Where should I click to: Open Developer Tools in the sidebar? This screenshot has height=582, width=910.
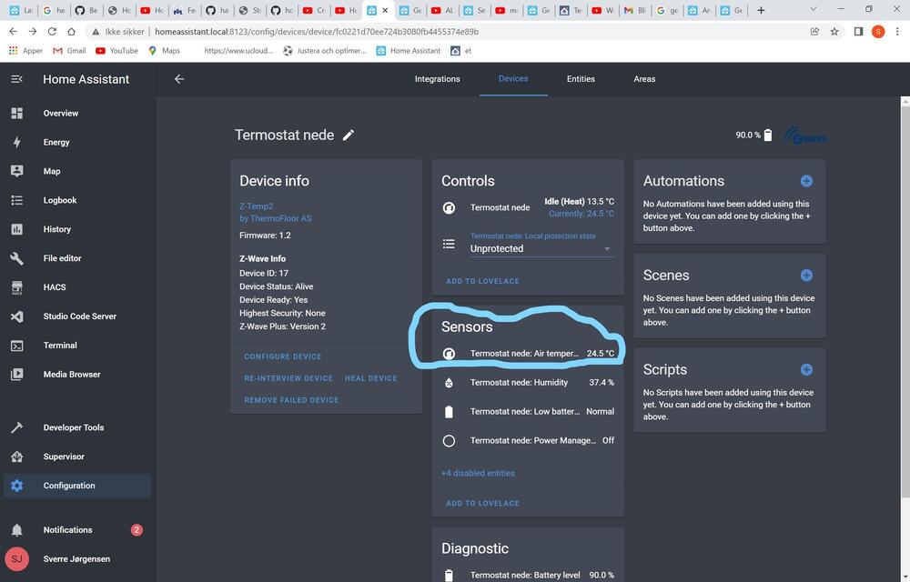74,427
